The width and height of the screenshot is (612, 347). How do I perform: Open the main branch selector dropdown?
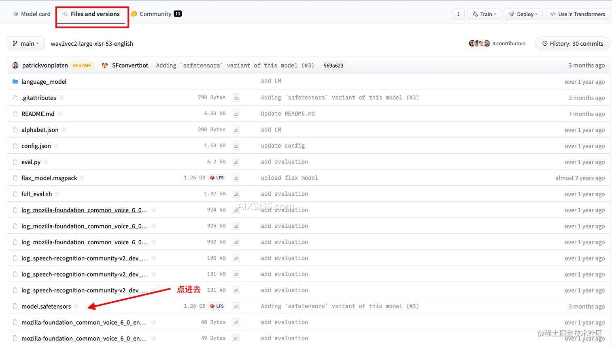point(25,43)
